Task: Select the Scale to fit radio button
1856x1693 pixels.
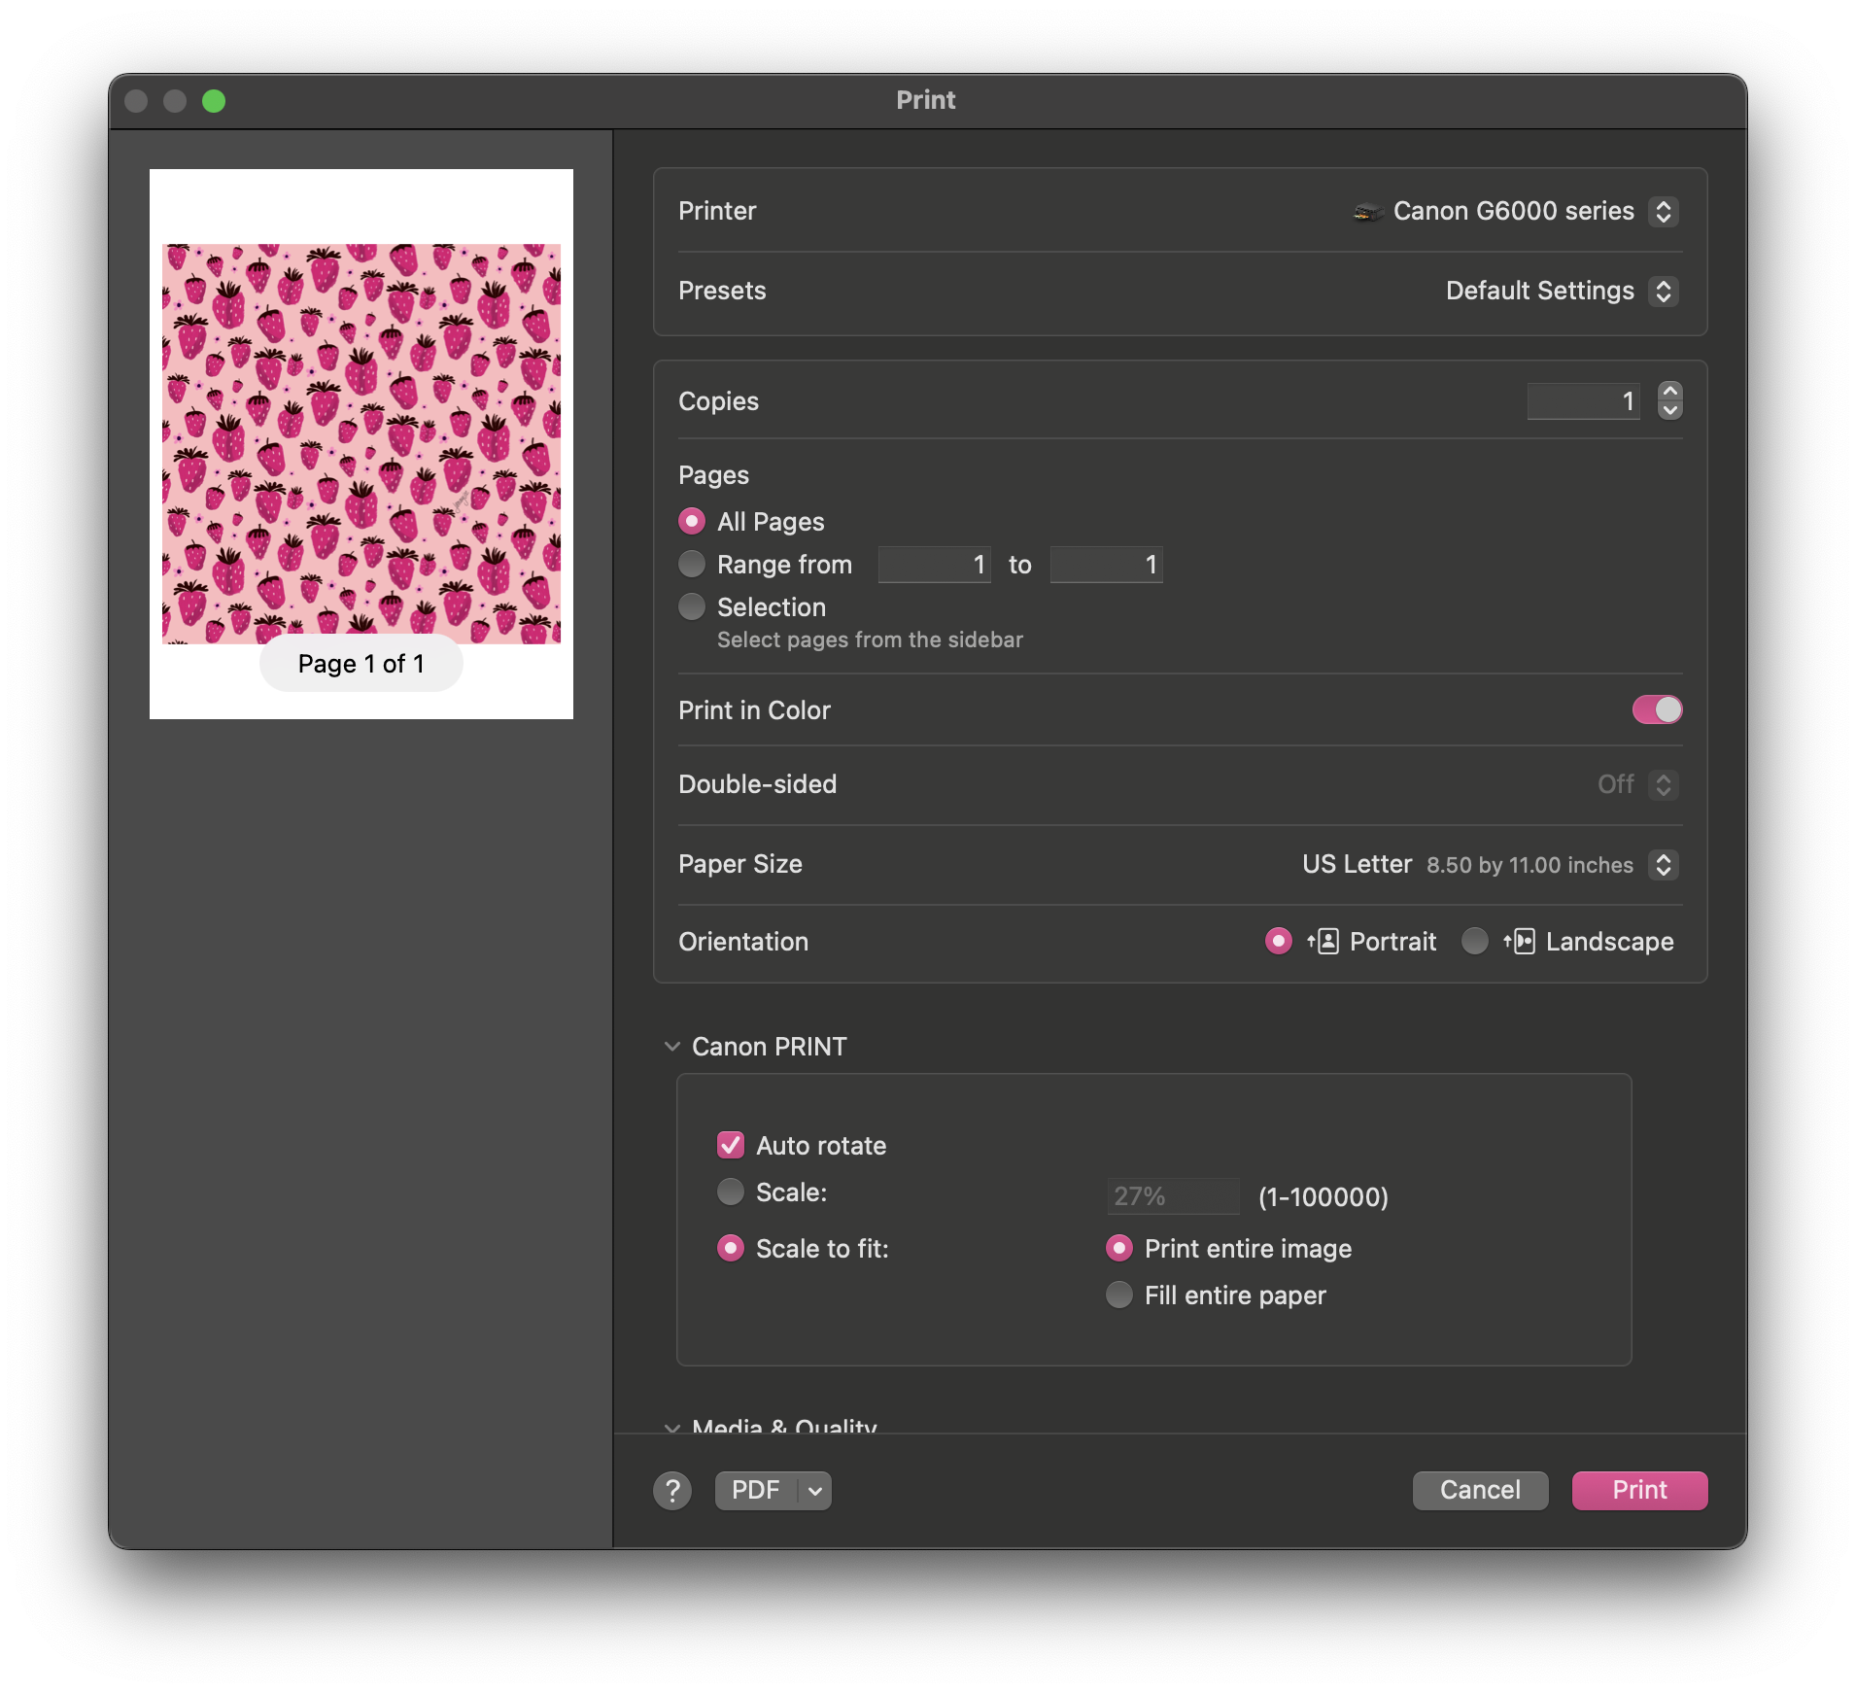Action: coord(731,1249)
